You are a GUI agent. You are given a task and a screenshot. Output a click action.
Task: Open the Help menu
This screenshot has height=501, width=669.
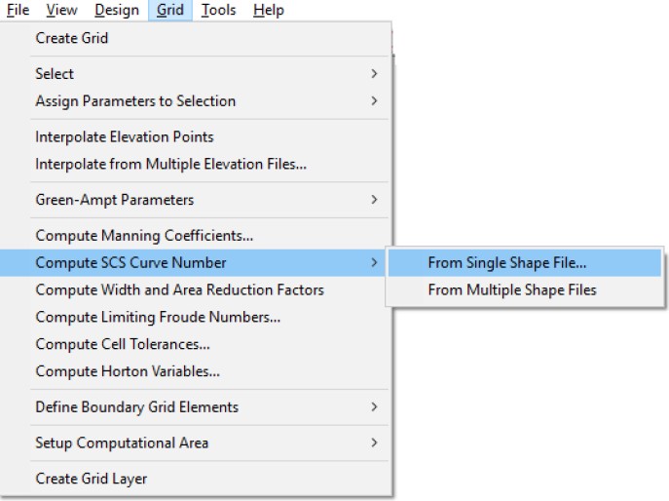tap(268, 10)
